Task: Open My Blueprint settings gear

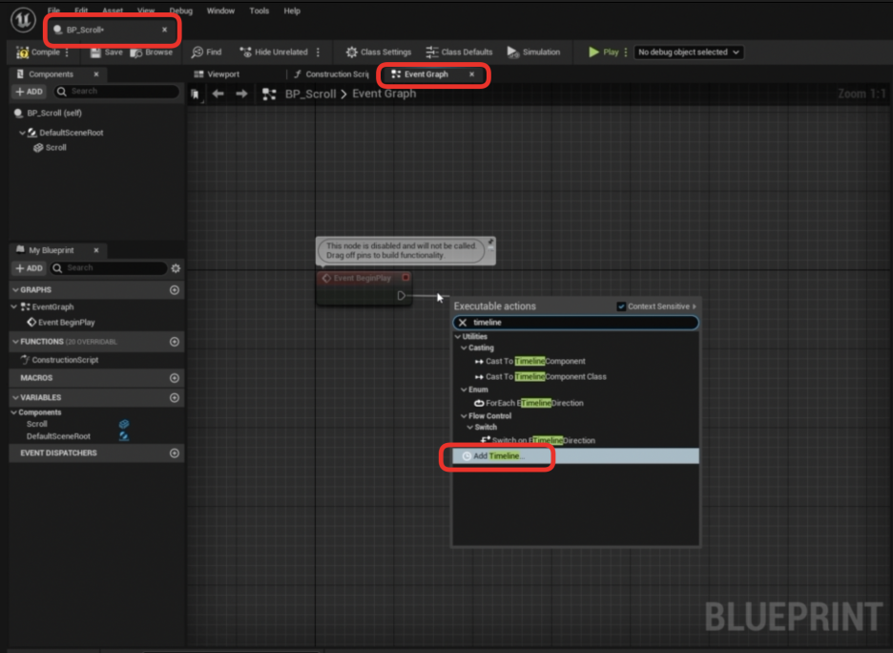Action: coord(176,268)
